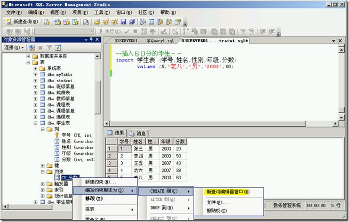
Task: Open the 视图 menu
Action: click(x=58, y=12)
